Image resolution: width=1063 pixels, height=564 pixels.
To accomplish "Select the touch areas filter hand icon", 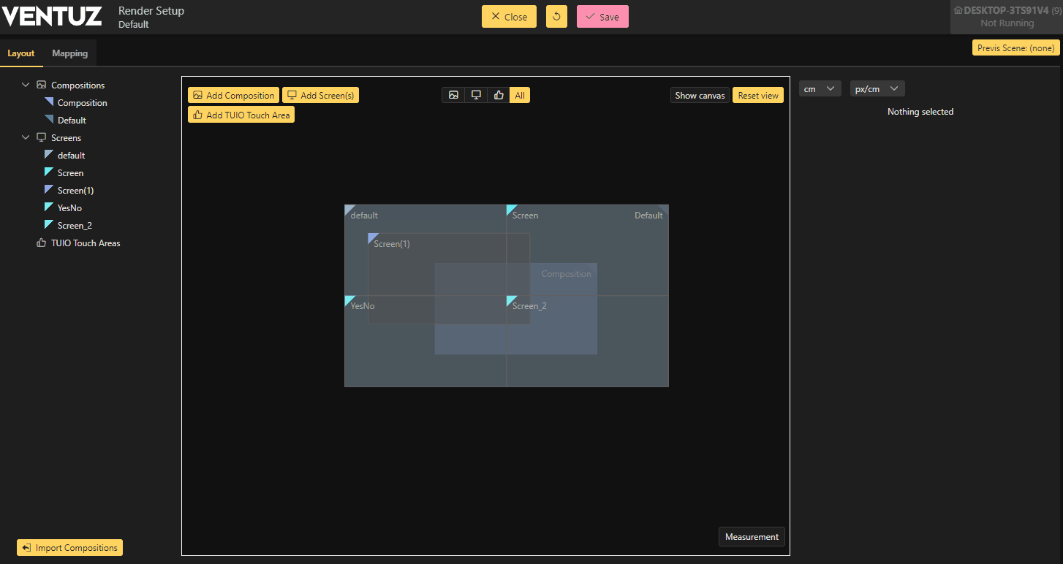I will click(499, 95).
